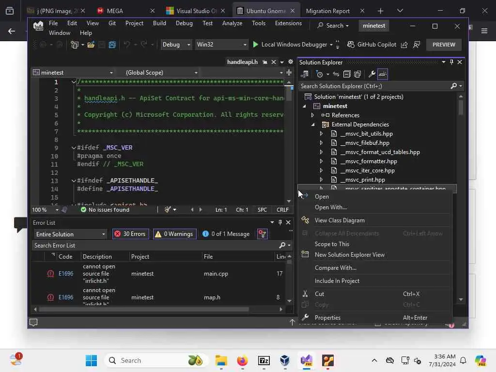Open the Win32 platform dropdown
Viewport: 496px width, 372px height.
(221, 45)
